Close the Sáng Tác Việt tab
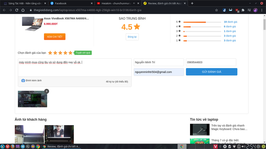The width and height of the screenshot is (266, 149). 45,3
